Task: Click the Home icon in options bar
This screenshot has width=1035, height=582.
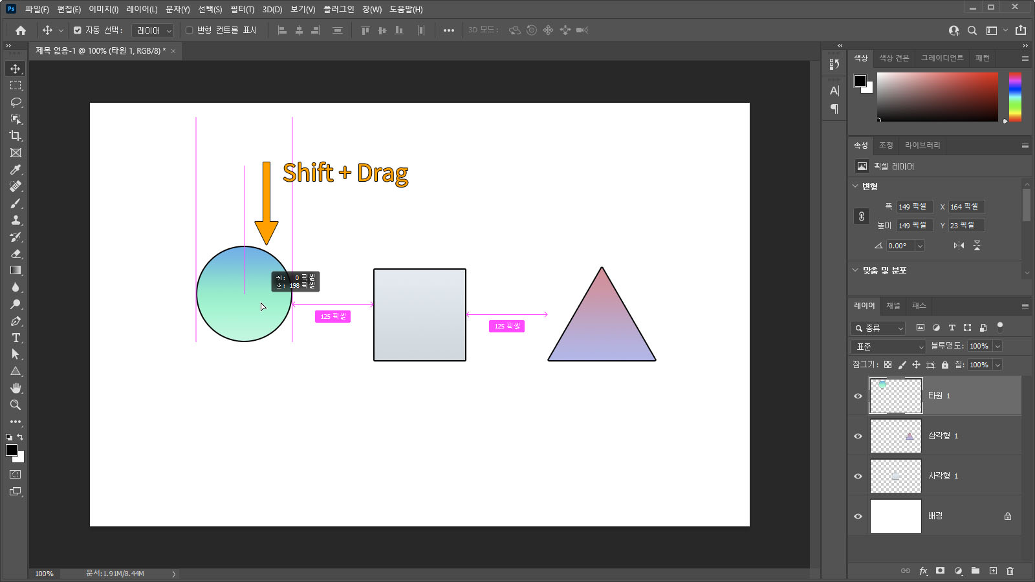Action: [x=21, y=30]
